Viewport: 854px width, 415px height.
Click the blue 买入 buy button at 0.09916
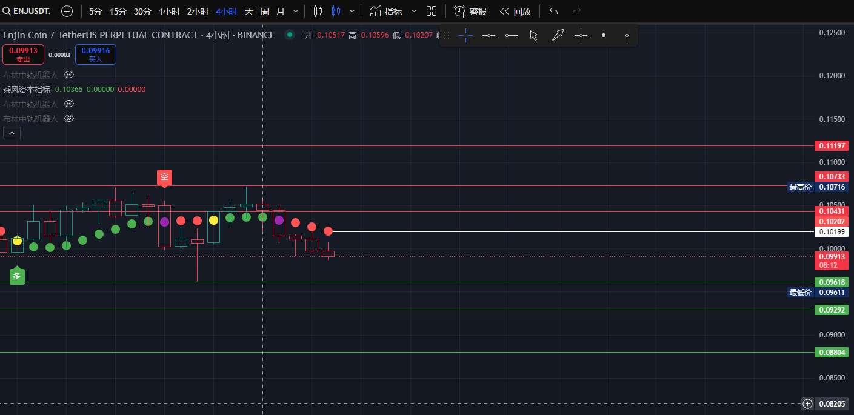point(96,55)
